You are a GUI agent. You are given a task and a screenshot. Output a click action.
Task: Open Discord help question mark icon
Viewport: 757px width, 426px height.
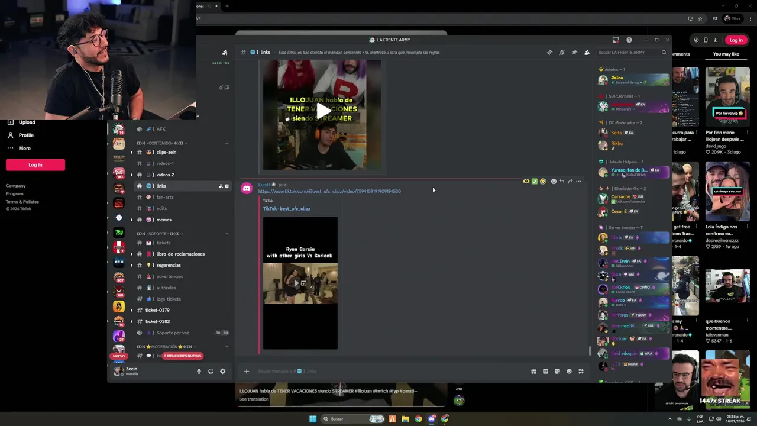(629, 40)
